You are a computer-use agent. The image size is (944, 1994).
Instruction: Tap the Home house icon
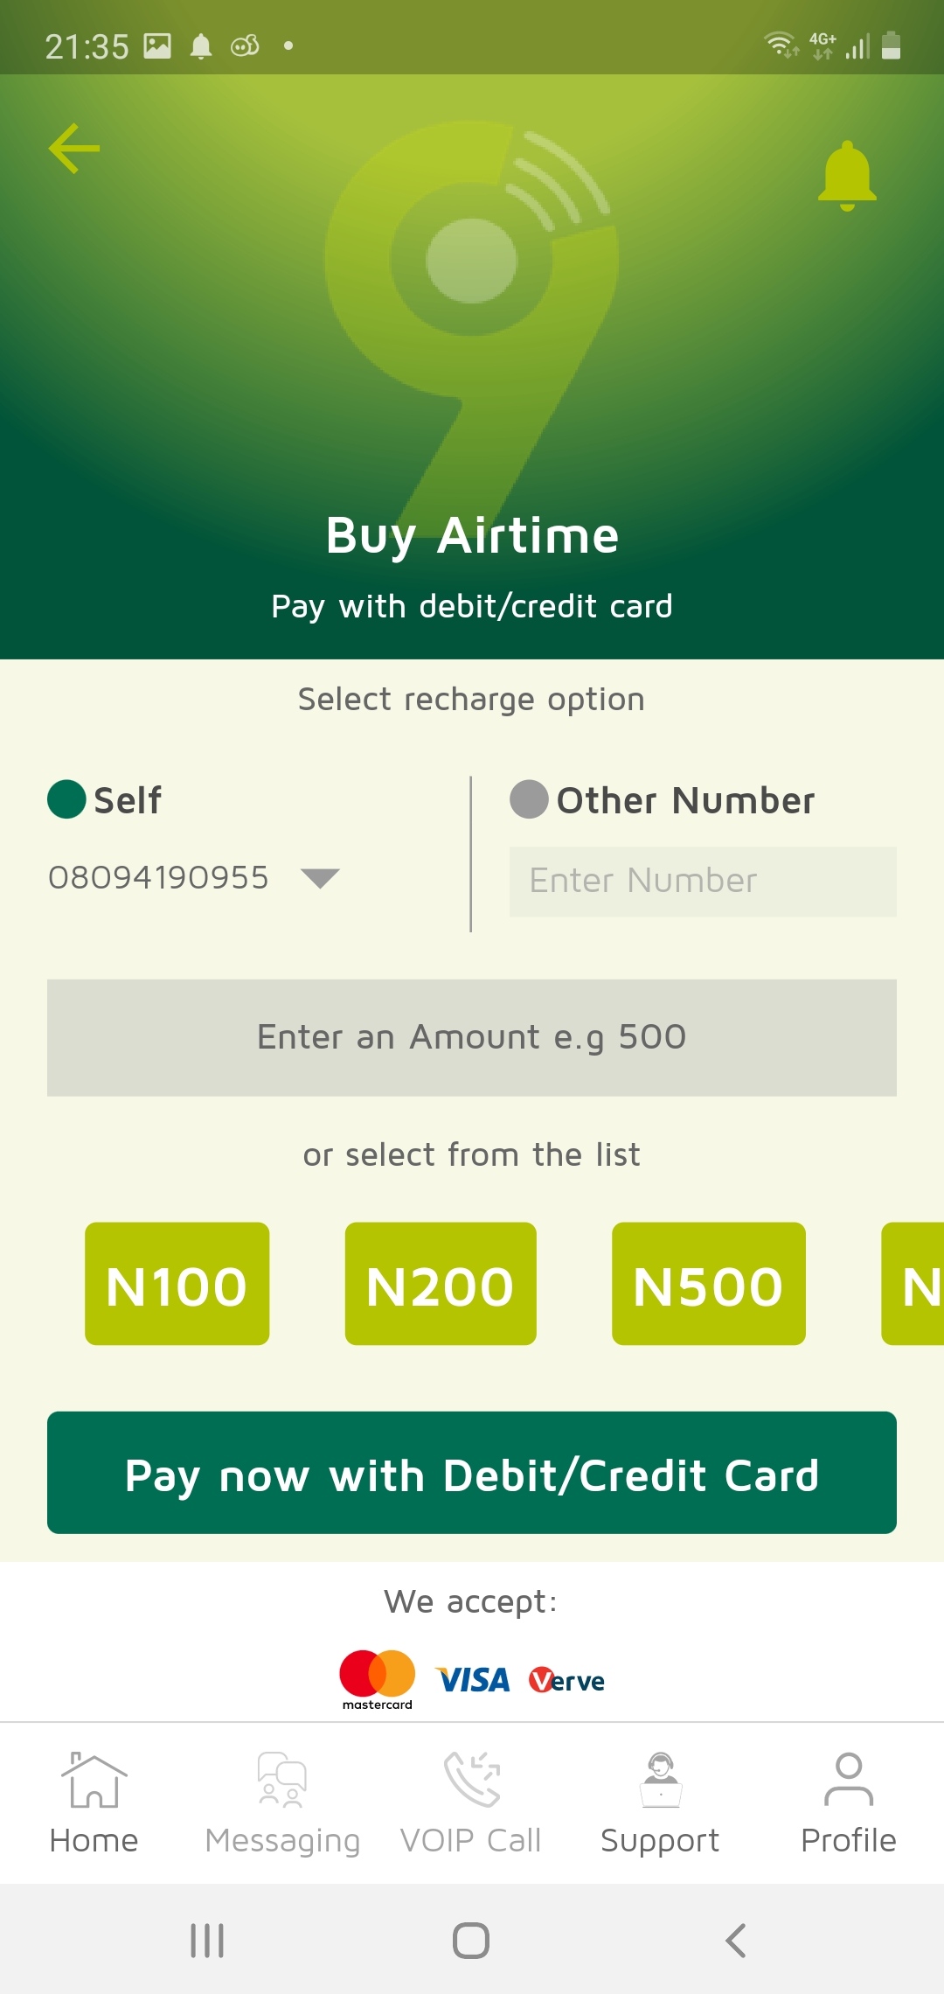point(94,1781)
